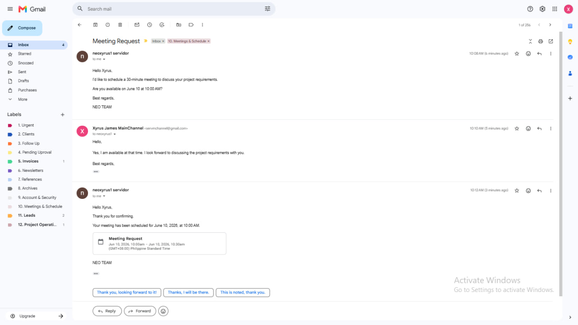Snooze this conversation with the clock icon
This screenshot has height=325, width=578.
point(149,25)
